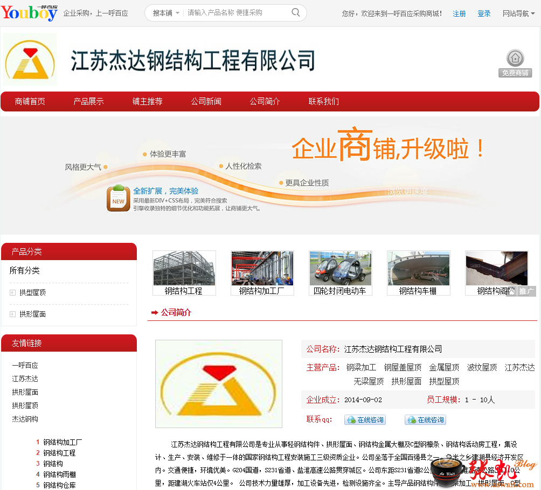Image resolution: width=541 pixels, height=490 pixels.
Task: Click the 注册 link
Action: click(x=459, y=13)
